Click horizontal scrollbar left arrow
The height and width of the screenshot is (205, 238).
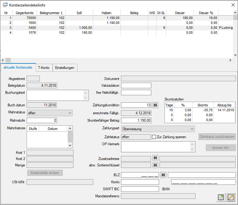3,60
